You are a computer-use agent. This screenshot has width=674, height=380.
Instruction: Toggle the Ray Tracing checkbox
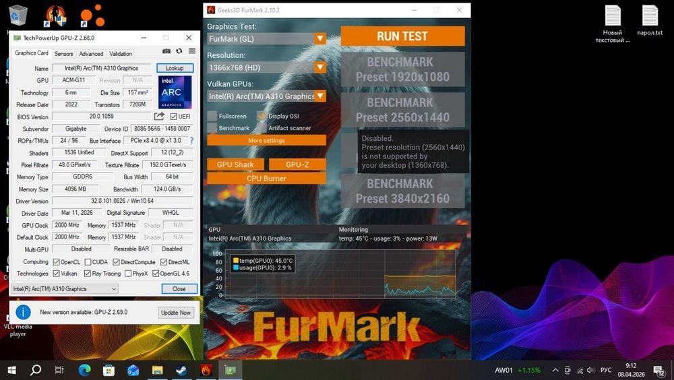[x=87, y=274]
